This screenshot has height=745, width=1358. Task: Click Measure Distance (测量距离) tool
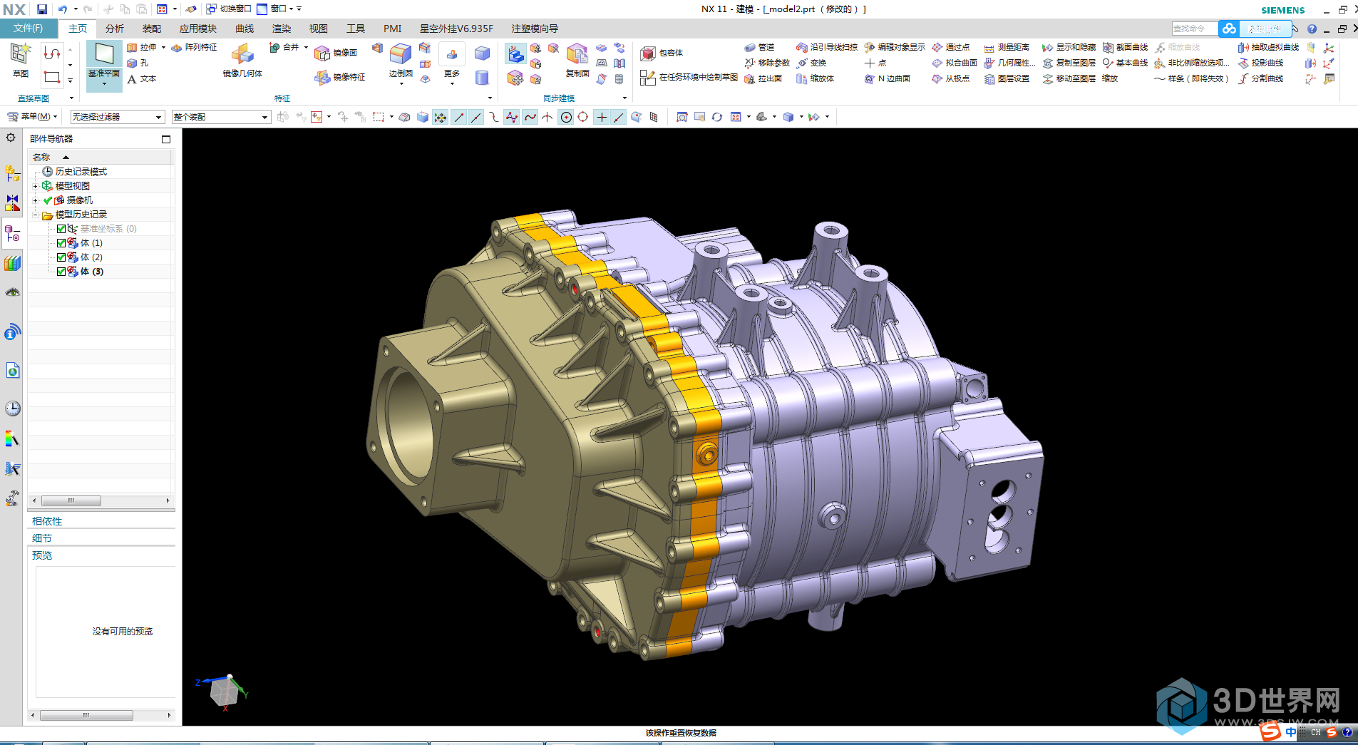1007,47
